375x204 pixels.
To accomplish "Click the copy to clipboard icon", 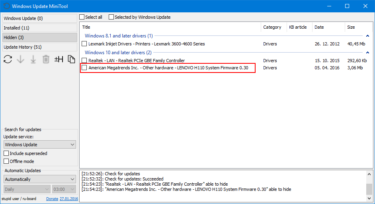I will (x=71, y=59).
